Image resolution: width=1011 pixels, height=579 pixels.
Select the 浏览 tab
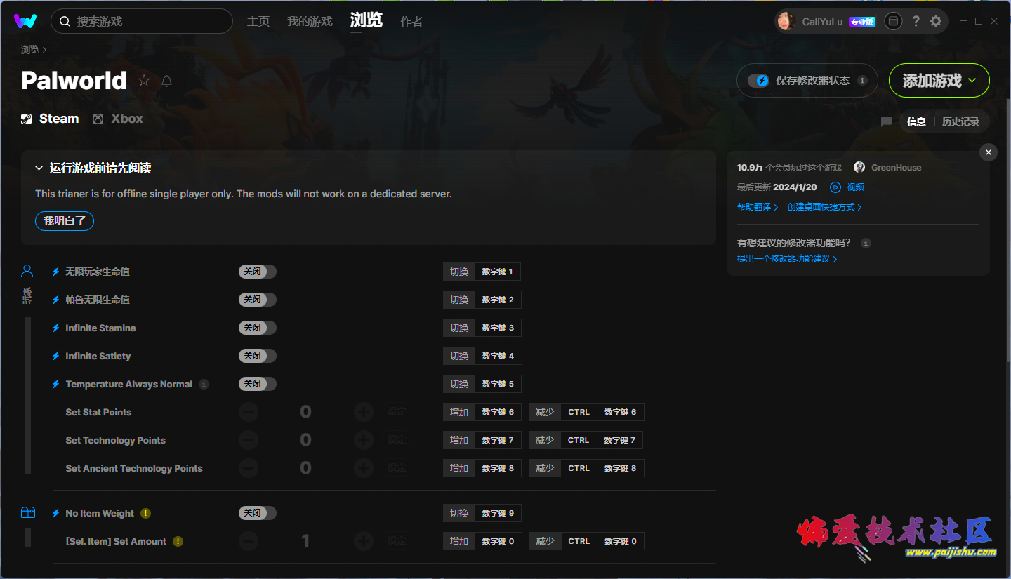(366, 20)
